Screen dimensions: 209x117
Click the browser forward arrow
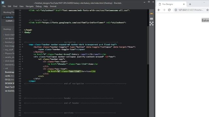point(164,10)
